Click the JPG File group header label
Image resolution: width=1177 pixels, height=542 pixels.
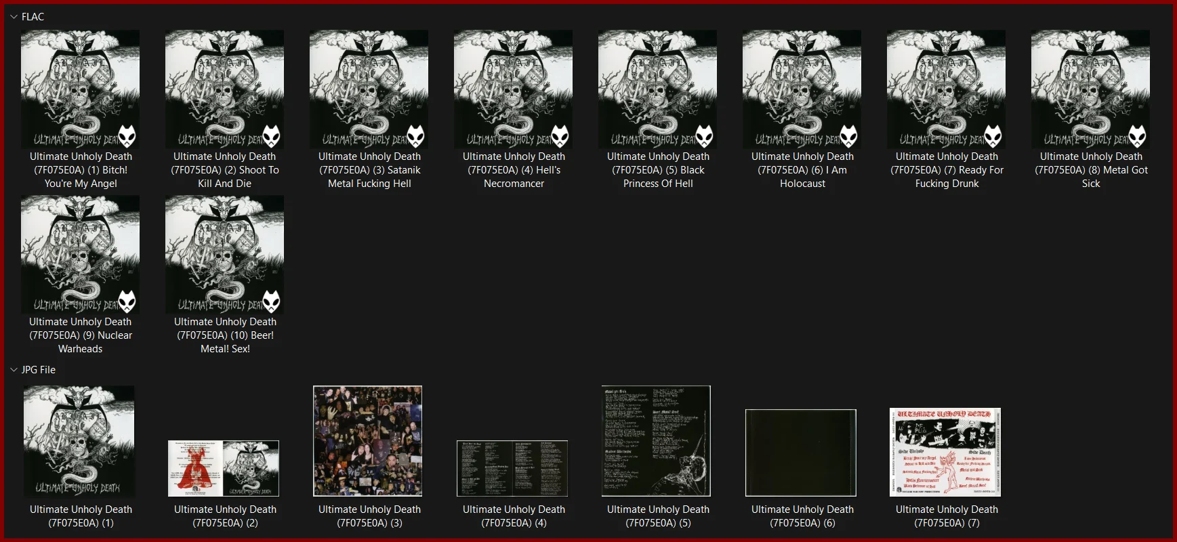point(39,370)
